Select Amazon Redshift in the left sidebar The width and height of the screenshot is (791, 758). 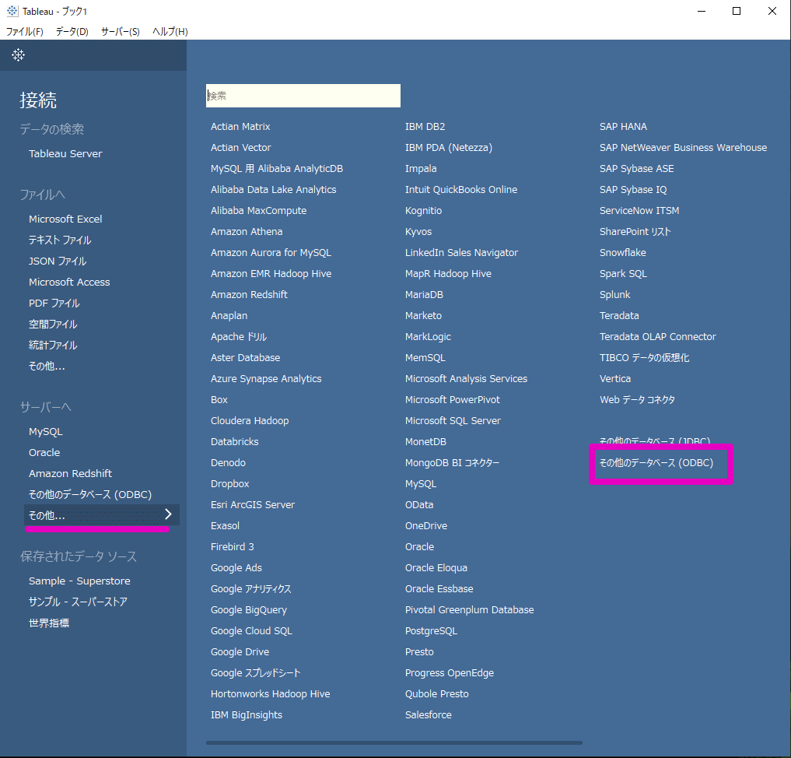pyautogui.click(x=70, y=474)
